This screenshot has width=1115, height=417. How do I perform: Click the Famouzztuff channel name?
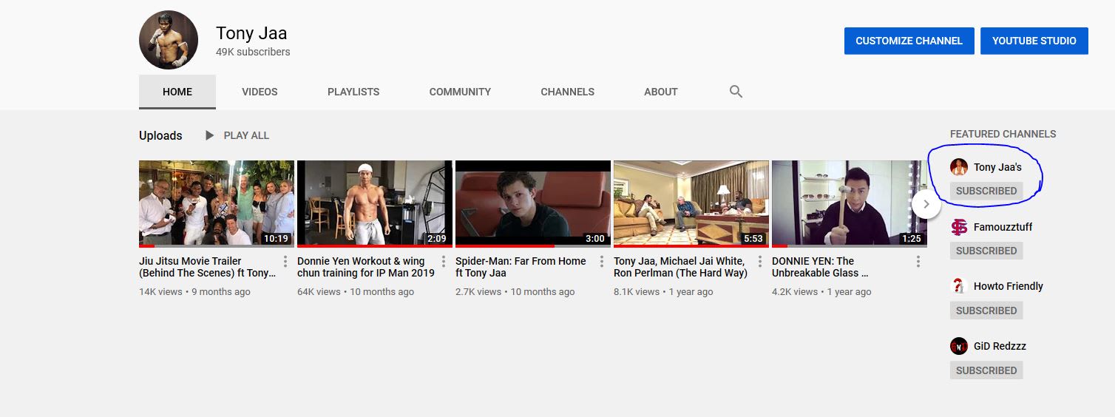coord(1003,227)
